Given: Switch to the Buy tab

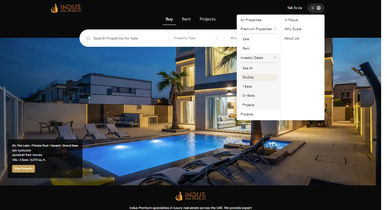Looking at the screenshot, I should coord(169,19).
